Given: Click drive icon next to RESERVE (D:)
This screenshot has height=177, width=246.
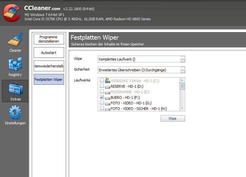Looking at the screenshot, I should [x=108, y=87].
